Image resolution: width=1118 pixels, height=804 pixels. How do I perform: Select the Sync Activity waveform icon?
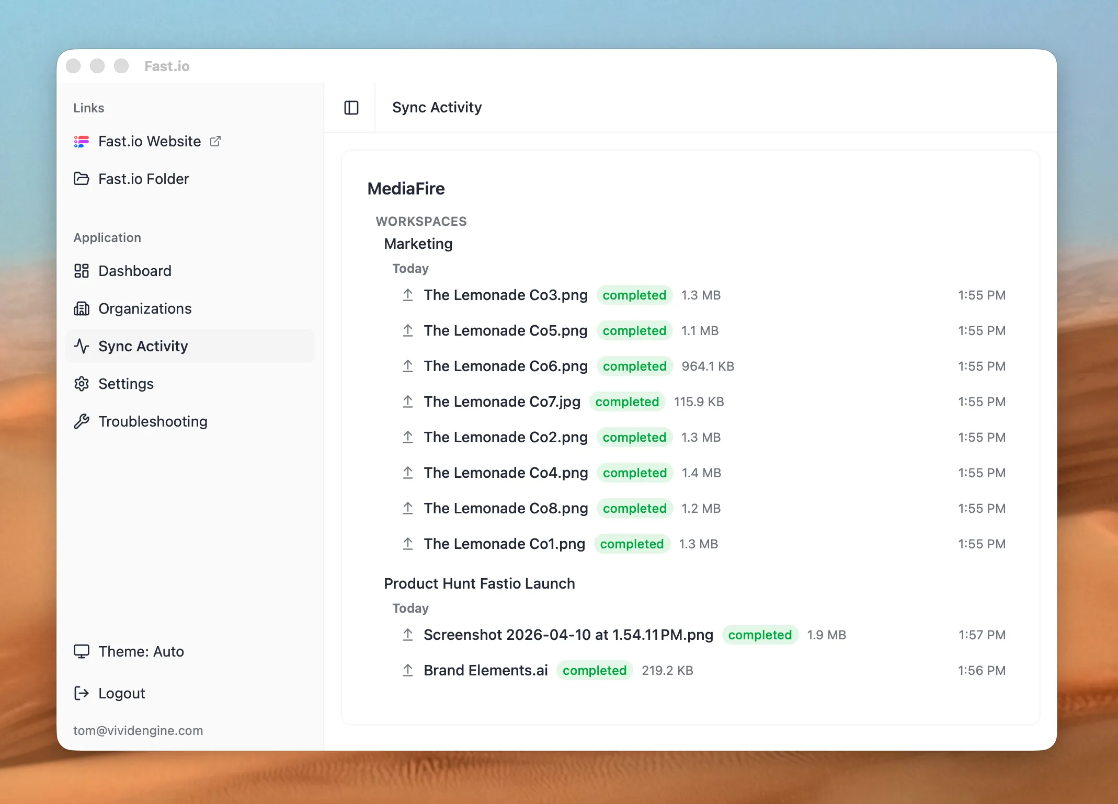[x=82, y=346]
